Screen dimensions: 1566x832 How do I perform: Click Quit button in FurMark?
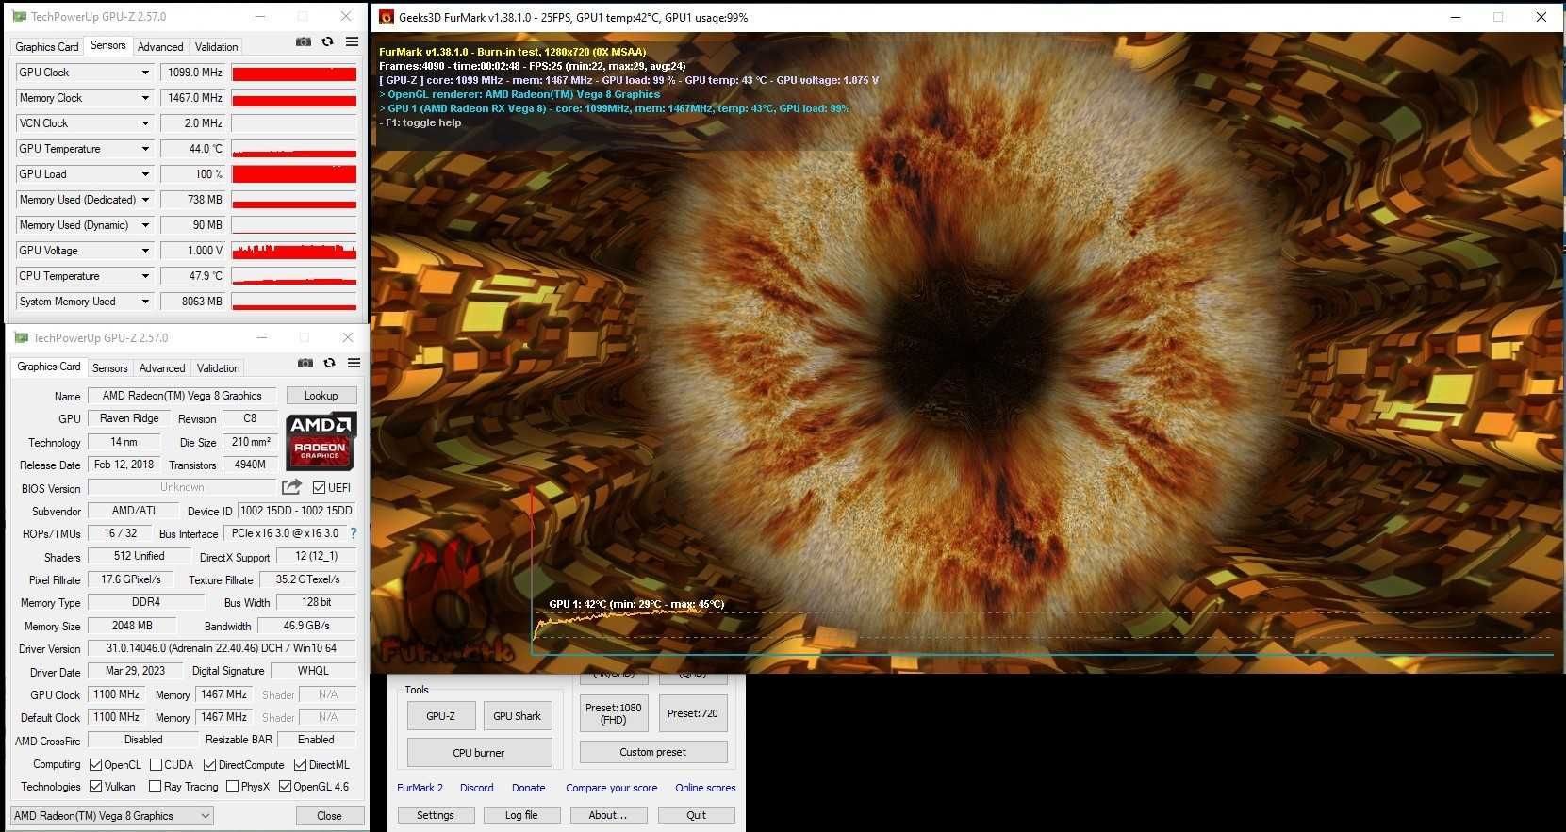(x=697, y=815)
